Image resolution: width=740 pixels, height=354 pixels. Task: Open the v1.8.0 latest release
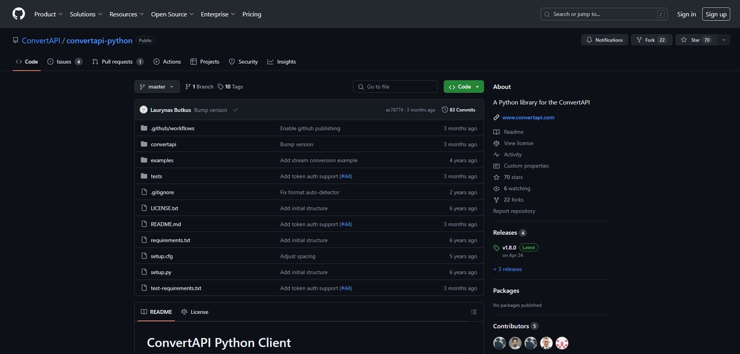click(x=509, y=248)
